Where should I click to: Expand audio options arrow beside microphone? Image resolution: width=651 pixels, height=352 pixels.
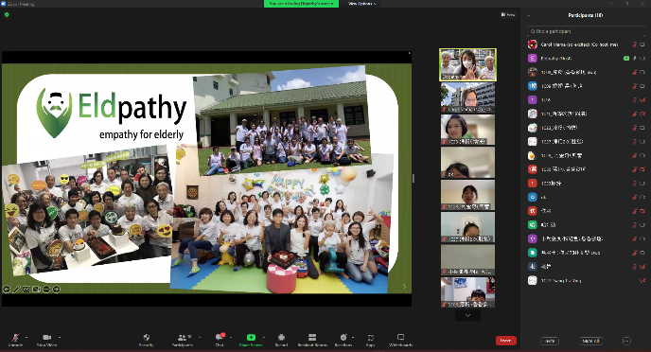26,337
